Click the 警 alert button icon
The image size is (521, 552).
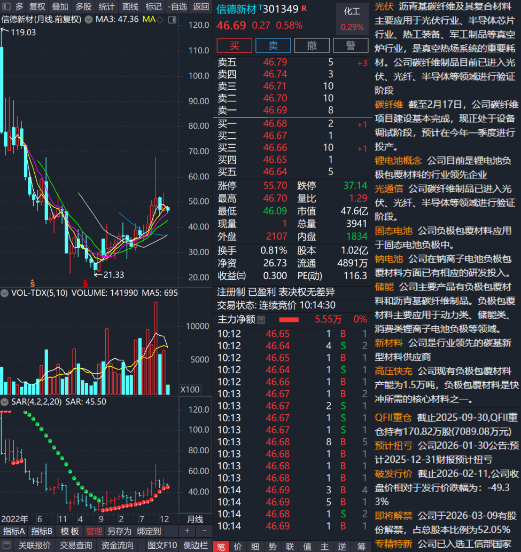tap(351, 45)
